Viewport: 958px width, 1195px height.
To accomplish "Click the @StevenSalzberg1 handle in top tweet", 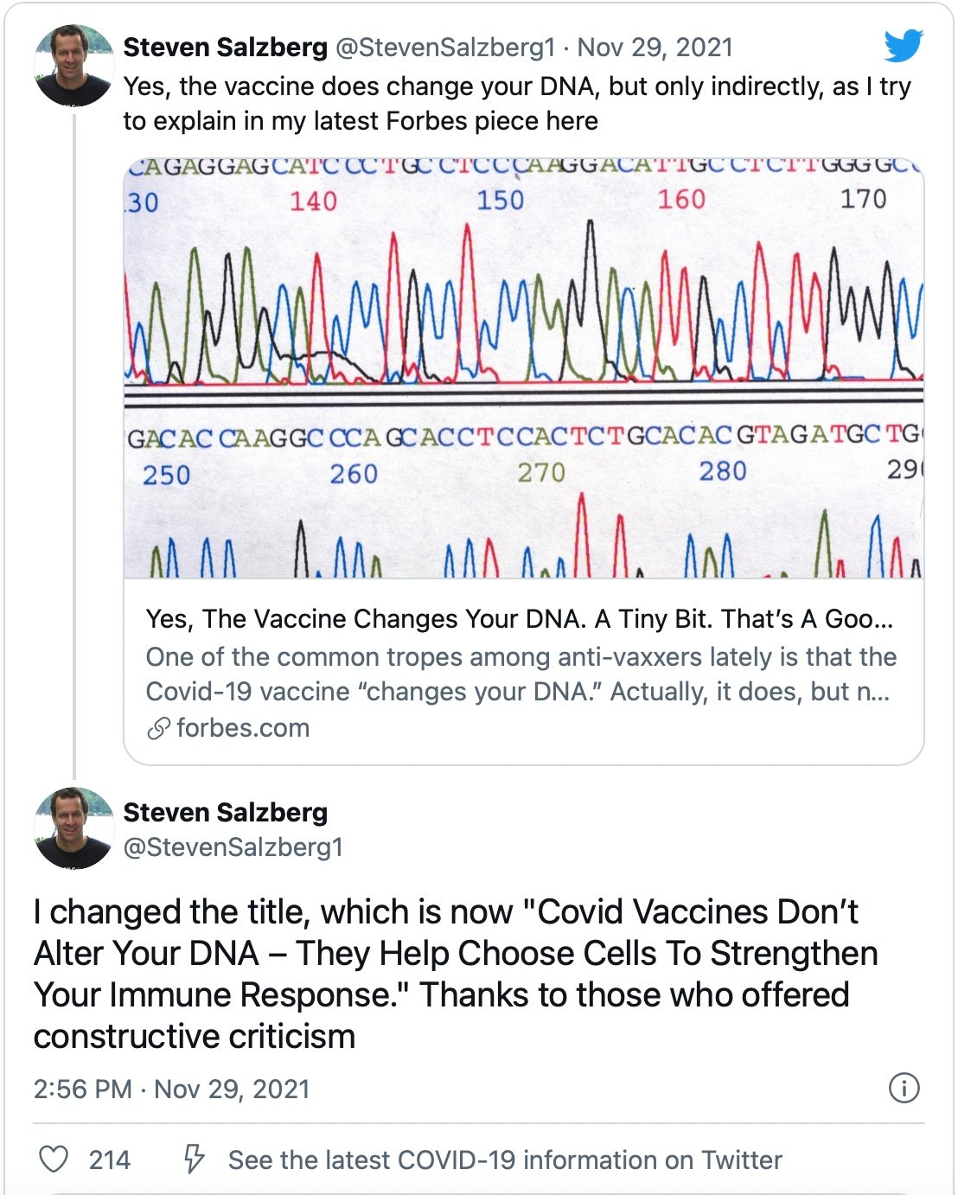I will point(444,48).
